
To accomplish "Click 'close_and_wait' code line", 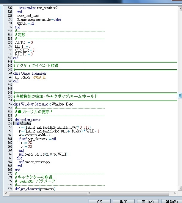I will point(28,15).
